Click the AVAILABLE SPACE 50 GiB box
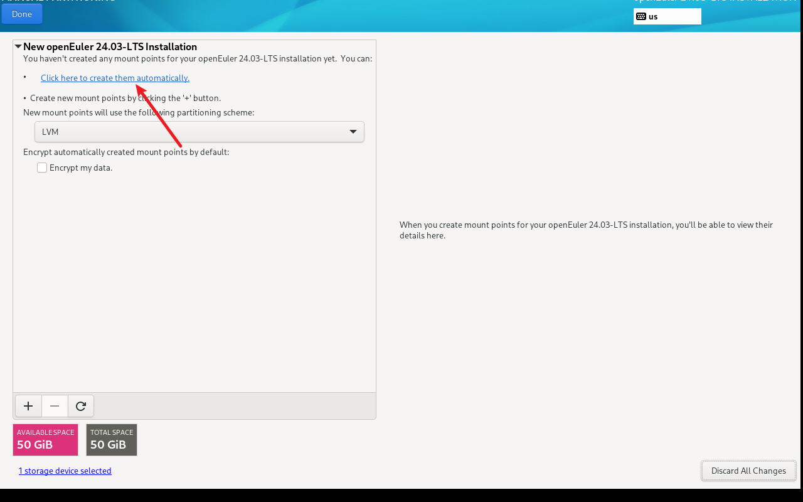Viewport: 803px width, 502px height. pos(45,439)
